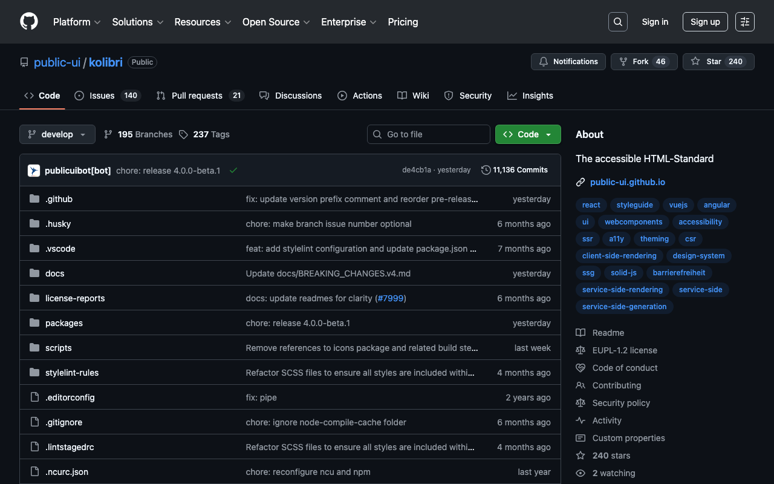Star the kolibri repository
This screenshot has width=774, height=484.
click(718, 62)
